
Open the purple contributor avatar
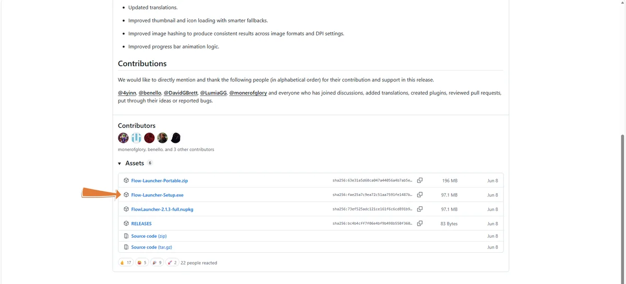click(123, 138)
